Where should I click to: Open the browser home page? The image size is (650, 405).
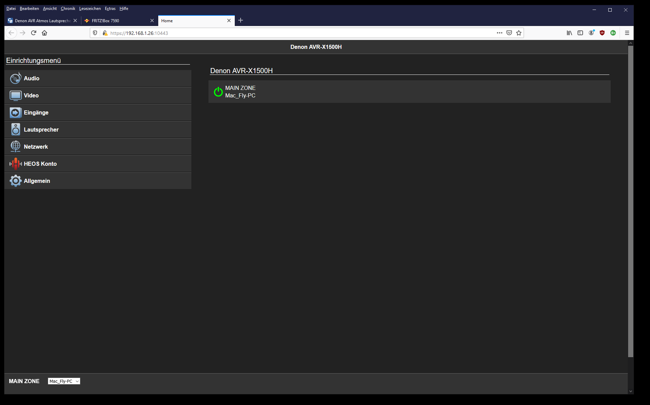(x=44, y=33)
